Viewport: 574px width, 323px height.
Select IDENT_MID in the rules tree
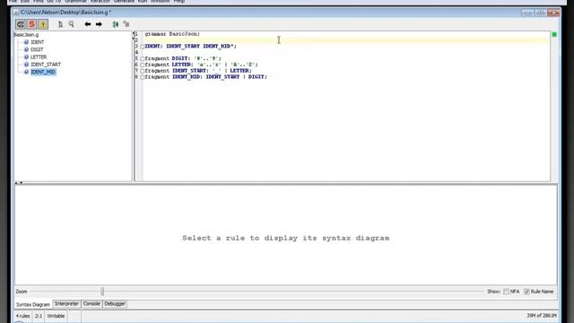(43, 72)
